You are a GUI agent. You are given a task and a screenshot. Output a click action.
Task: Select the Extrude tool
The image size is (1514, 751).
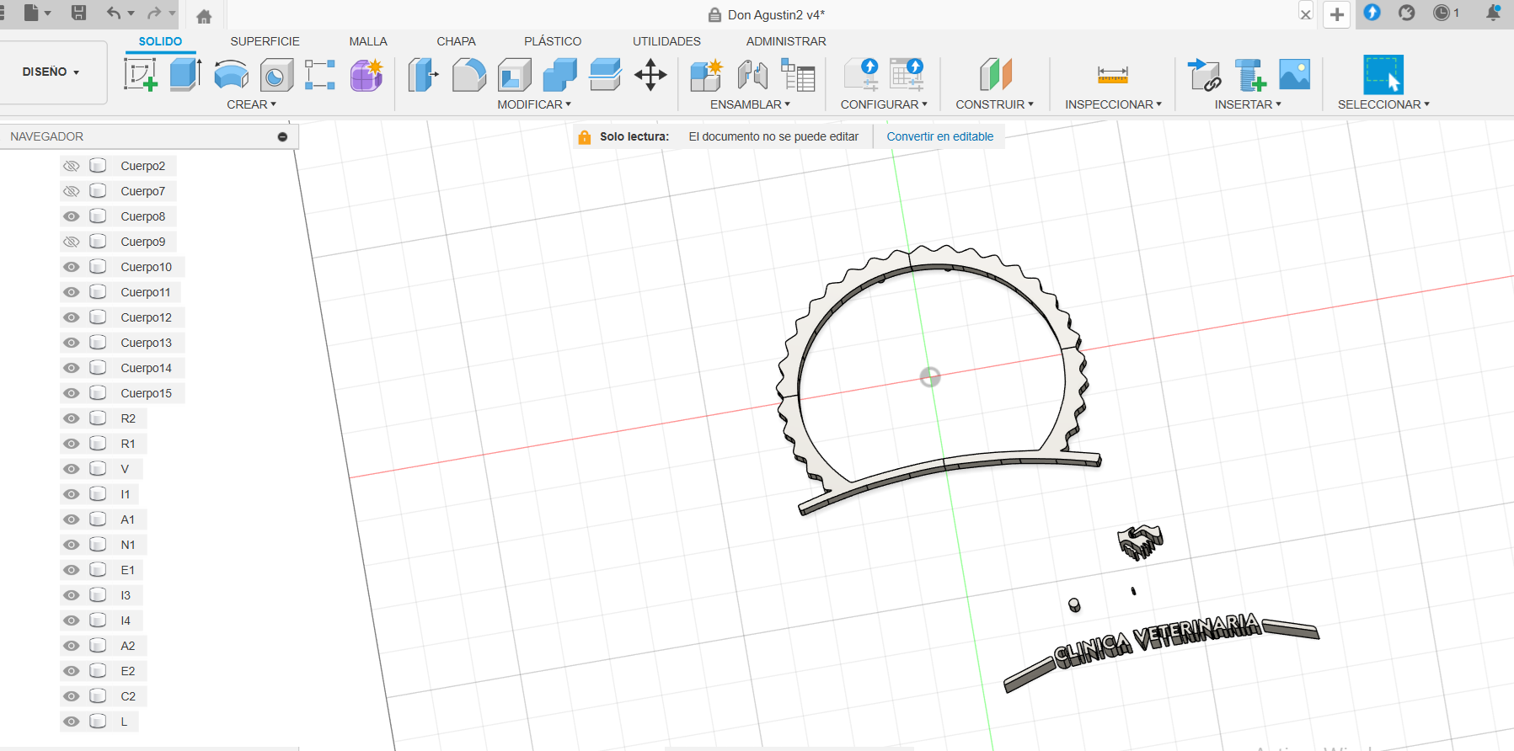click(185, 74)
